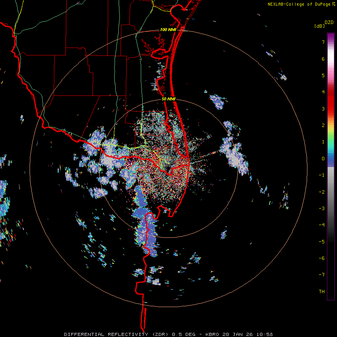Click the positive 3 dB scale label

323,109
